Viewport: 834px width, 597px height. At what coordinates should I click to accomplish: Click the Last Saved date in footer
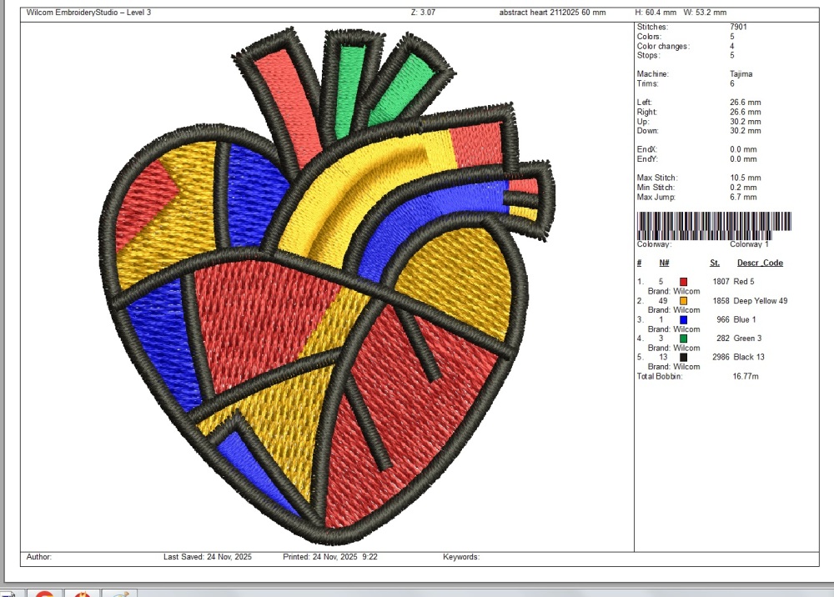point(208,556)
